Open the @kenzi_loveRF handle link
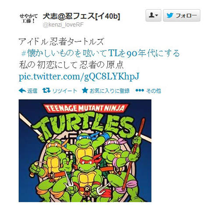 pos(63,25)
